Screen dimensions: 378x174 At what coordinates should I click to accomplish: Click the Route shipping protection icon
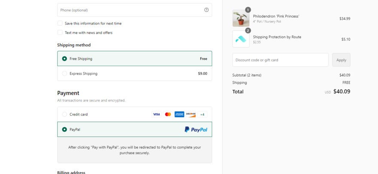[x=241, y=39]
